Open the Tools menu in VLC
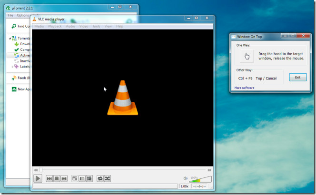The height and width of the screenshot is (195, 316). 96,26
